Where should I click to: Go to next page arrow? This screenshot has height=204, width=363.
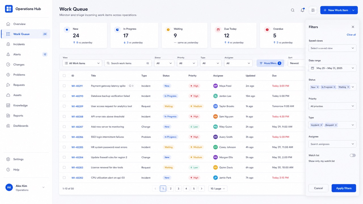202,189
